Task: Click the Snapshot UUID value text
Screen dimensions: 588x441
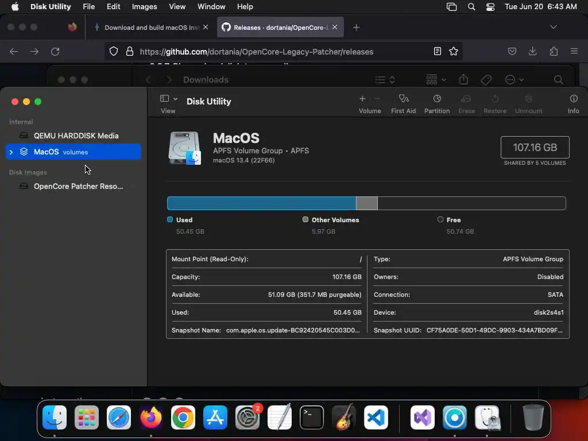Action: (x=494, y=330)
